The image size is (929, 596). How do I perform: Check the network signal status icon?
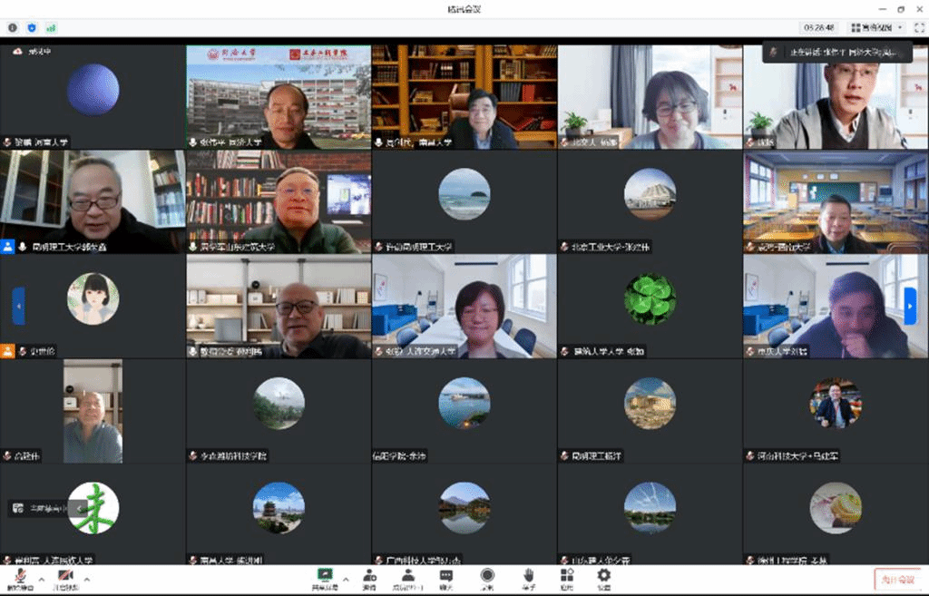point(51,27)
